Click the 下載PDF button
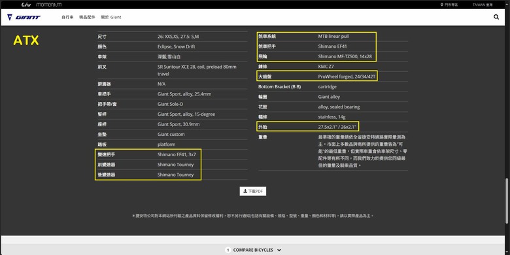Image resolution: width=510 pixels, height=255 pixels. (x=253, y=191)
